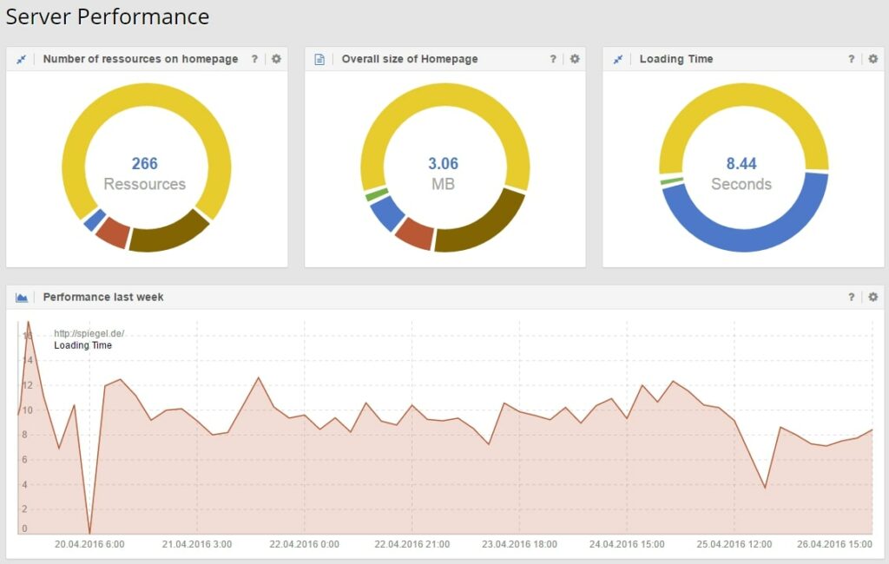Click help question mark on Number of ressources widget

pos(254,59)
